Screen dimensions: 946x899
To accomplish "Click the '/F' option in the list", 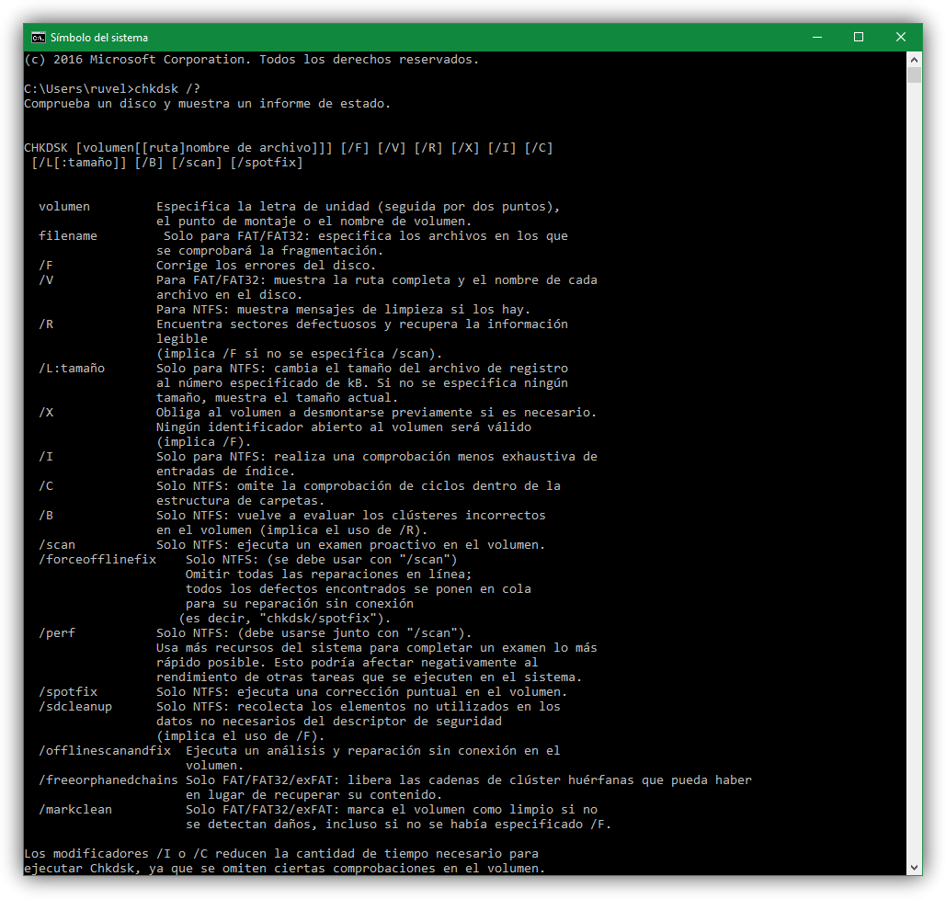I will (x=46, y=266).
